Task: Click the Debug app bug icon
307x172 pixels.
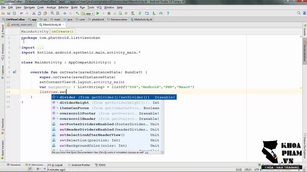Action: [x=109, y=13]
